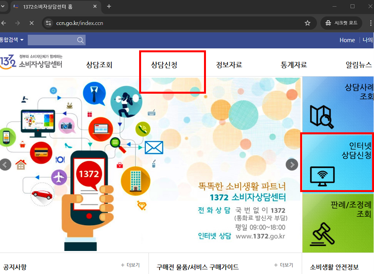The width and height of the screenshot is (374, 274).
Task: Open the 통합검색 dropdown
Action: click(12, 40)
